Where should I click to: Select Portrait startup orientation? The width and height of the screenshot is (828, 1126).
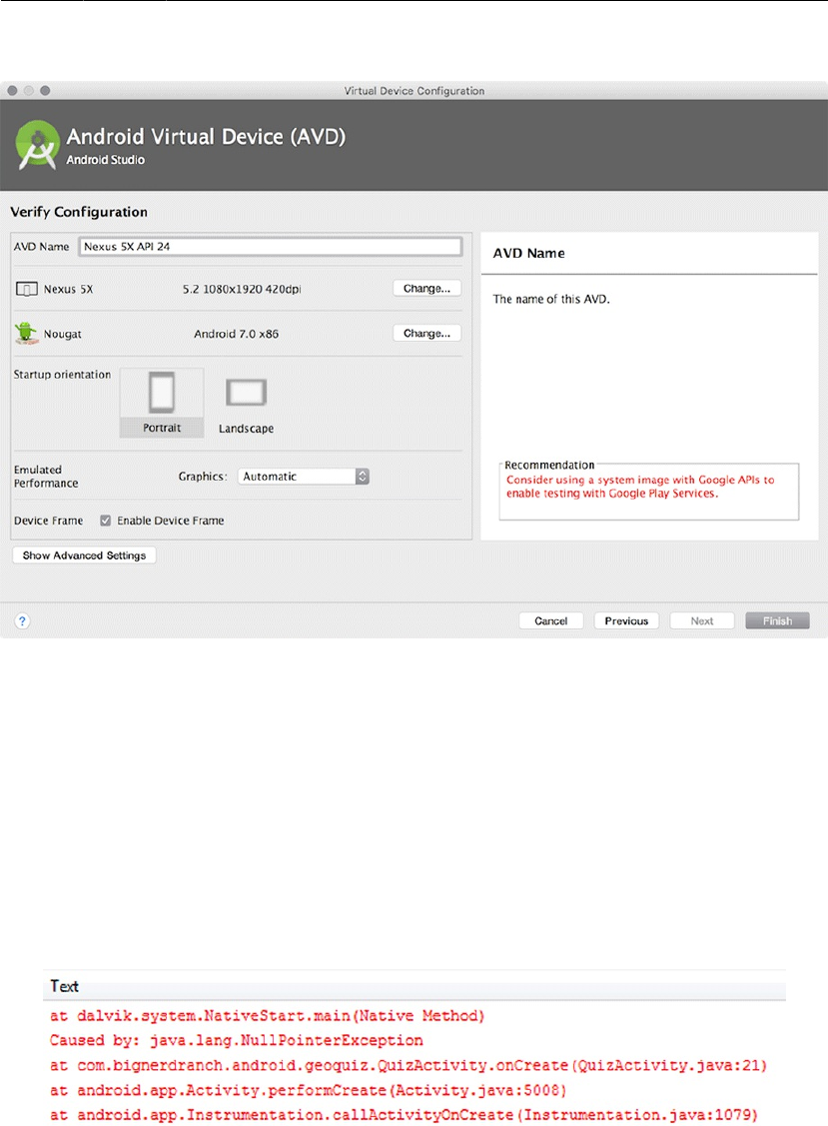[162, 402]
